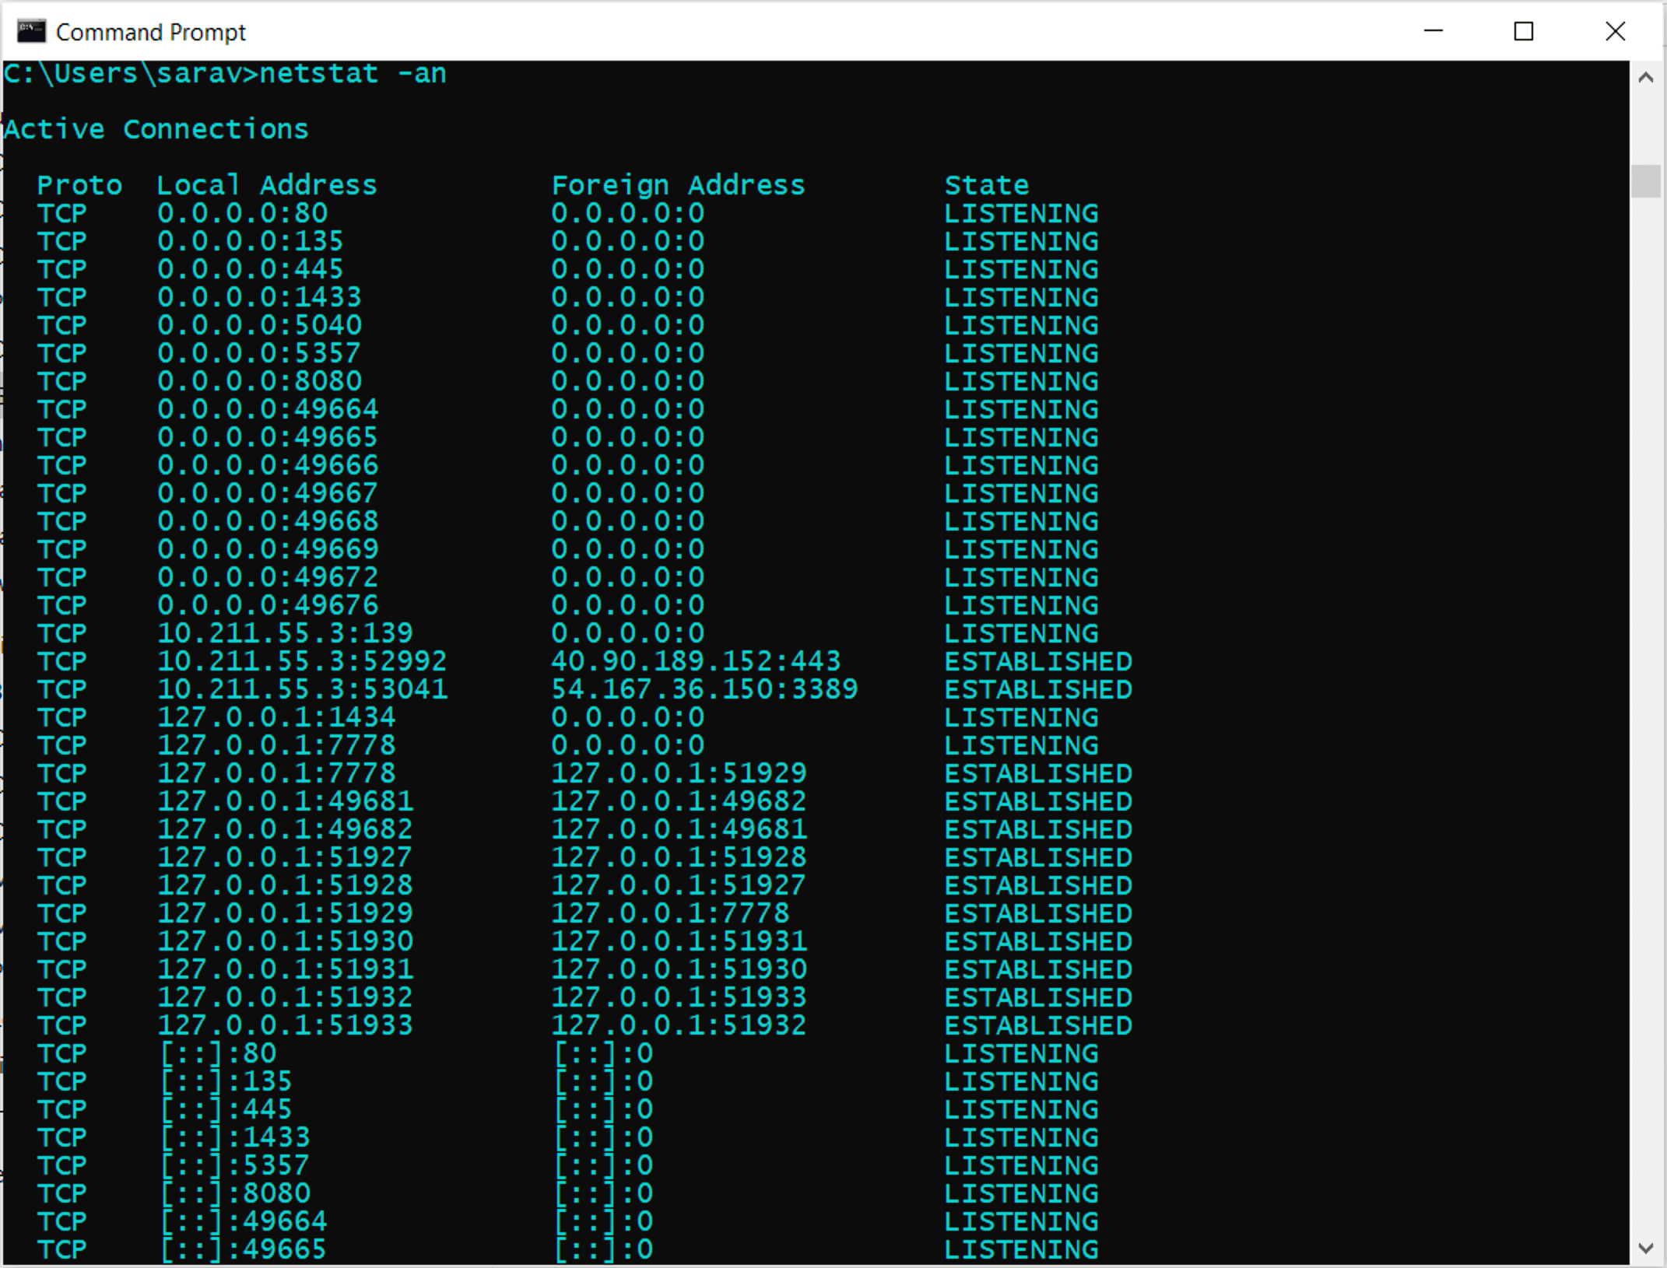1667x1268 pixels.
Task: Click the 'Active Connections' heading
Action: [x=156, y=129]
